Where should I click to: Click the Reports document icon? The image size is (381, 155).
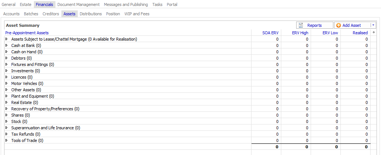point(301,25)
